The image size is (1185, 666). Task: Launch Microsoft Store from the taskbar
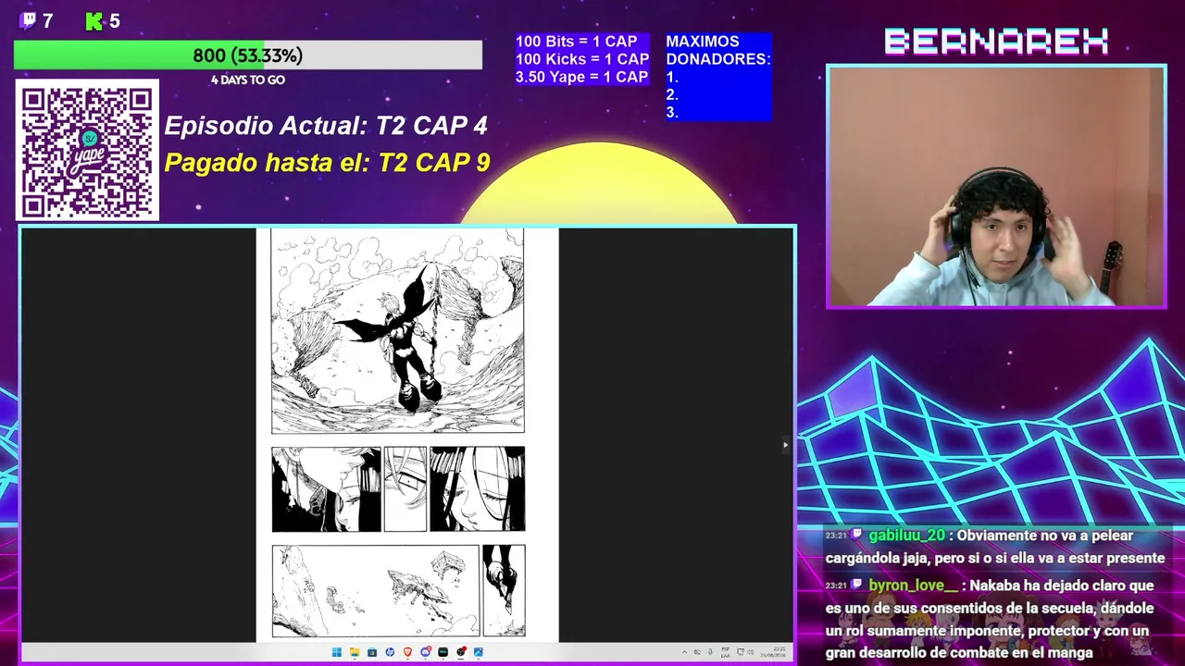[x=371, y=652]
